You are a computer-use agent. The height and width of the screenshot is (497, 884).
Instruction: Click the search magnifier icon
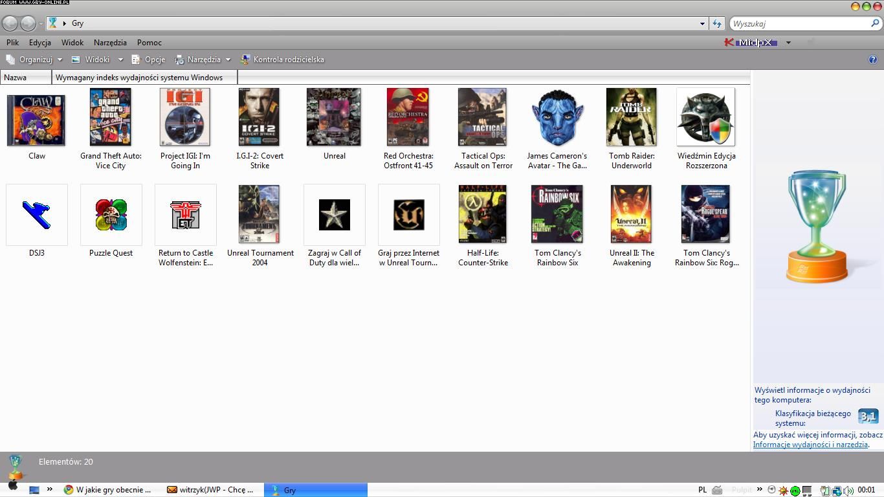pyautogui.click(x=876, y=23)
